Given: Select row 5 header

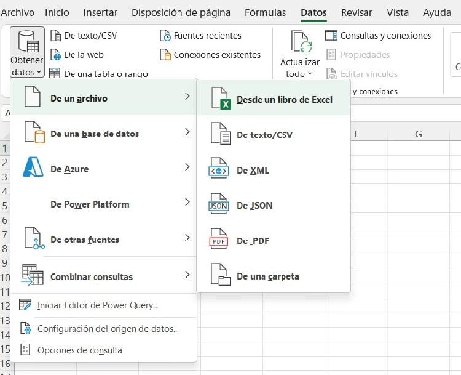Looking at the screenshot, I should 5,205.
